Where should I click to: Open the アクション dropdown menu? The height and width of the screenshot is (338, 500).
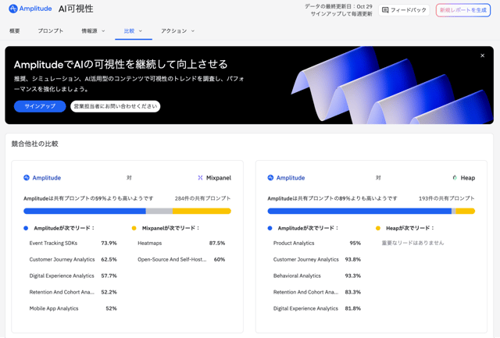tap(177, 31)
